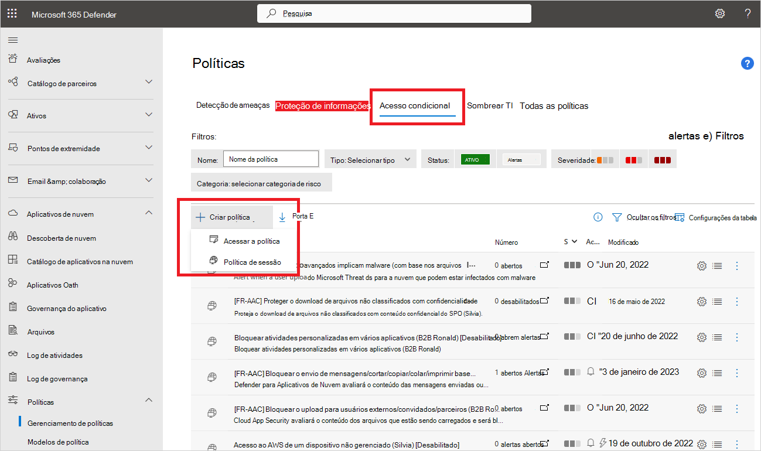Open alerts link icon for Proteger o download policy

pyautogui.click(x=545, y=301)
